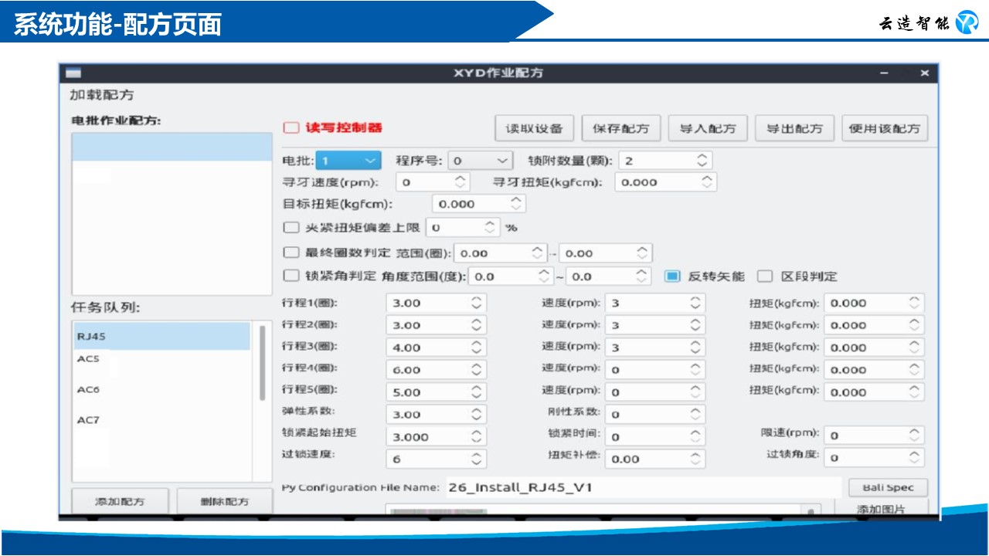The width and height of the screenshot is (989, 556).
Task: Check the 夹紧扭矩偏差上限 checkbox
Action: (x=291, y=228)
